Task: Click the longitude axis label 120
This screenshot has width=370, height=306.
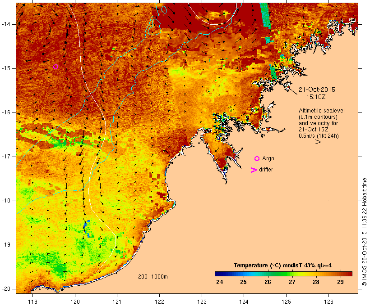Action: click(75, 301)
